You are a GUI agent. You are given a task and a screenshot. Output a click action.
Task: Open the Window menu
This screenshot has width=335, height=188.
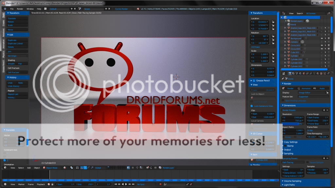click(x=30, y=9)
